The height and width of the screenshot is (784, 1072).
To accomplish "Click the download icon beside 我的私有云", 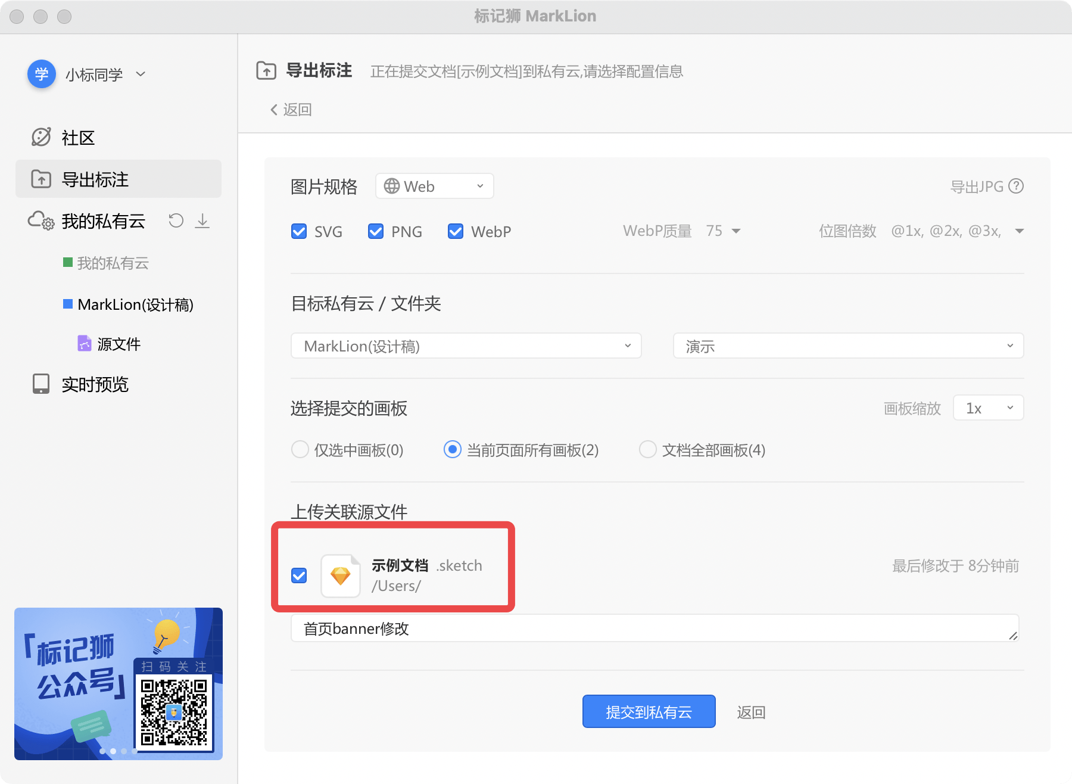I will point(202,221).
